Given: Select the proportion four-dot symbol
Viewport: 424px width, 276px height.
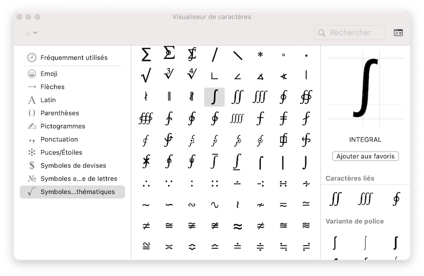Looking at the screenshot, I should [215, 184].
